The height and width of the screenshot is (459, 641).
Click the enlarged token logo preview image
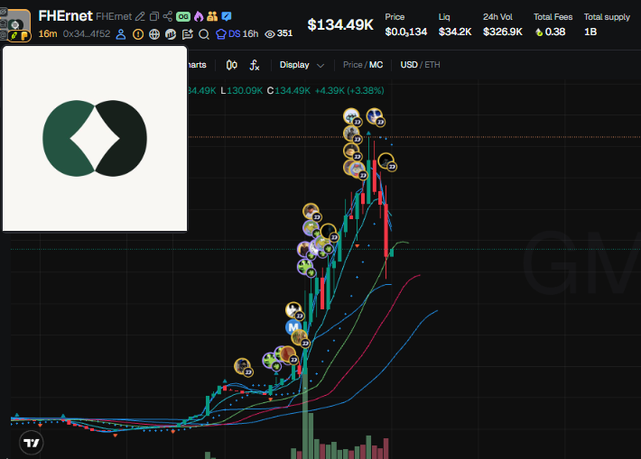click(x=95, y=139)
